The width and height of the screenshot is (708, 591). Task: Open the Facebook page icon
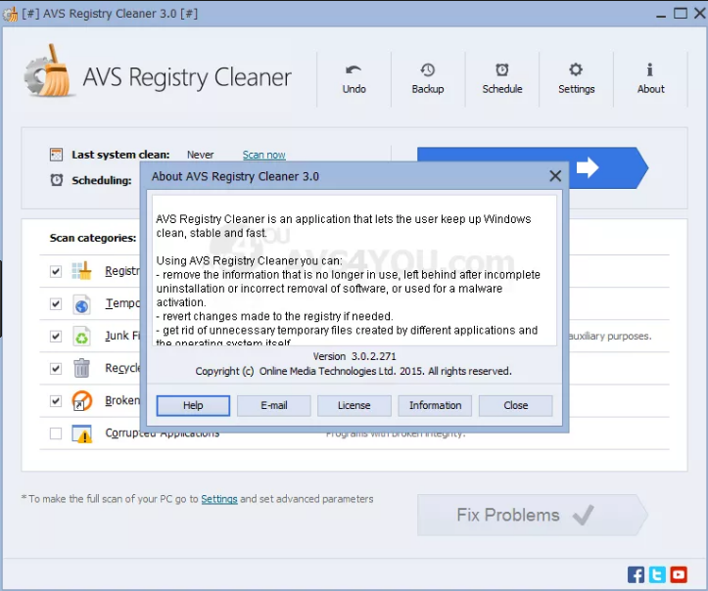[636, 574]
